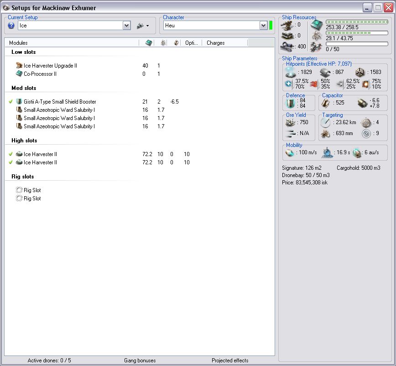Click the warp speed icon
The image size is (396, 366).
pyautogui.click(x=357, y=153)
